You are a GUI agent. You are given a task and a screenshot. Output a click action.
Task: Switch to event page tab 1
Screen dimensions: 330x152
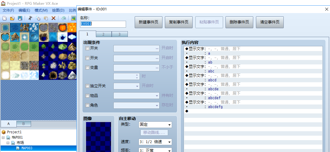click(87, 34)
